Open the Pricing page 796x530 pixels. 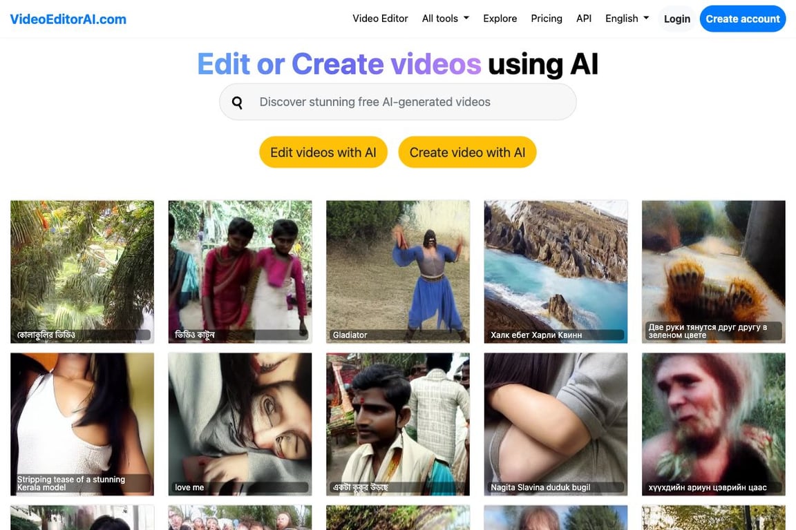[547, 19]
